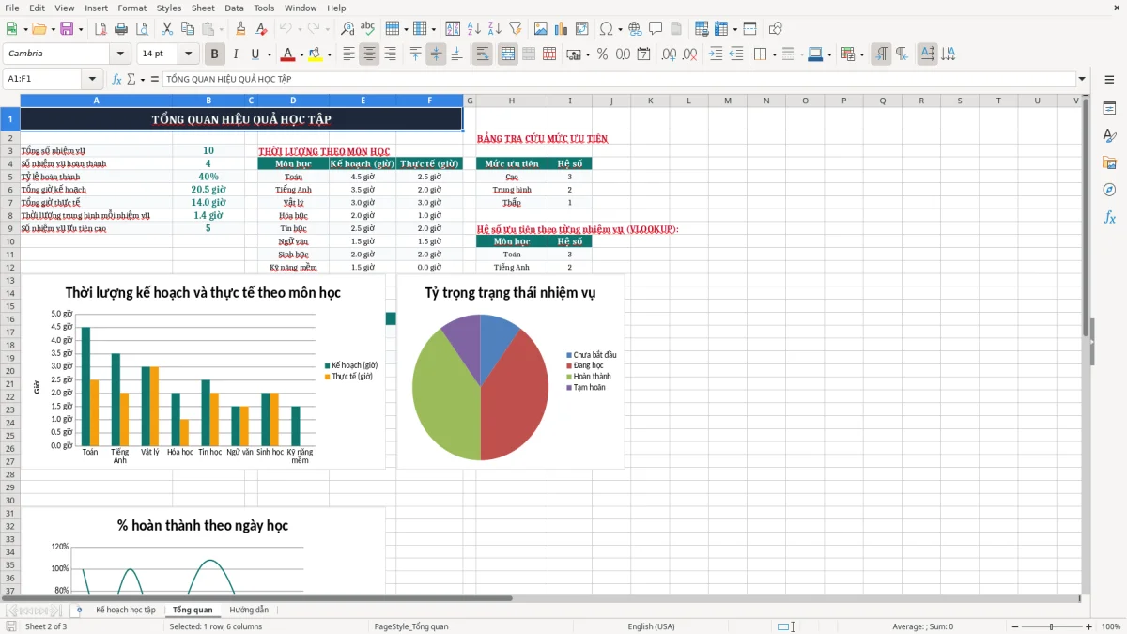Image resolution: width=1127 pixels, height=634 pixels.
Task: Click Sort Descending icon
Action: (495, 29)
